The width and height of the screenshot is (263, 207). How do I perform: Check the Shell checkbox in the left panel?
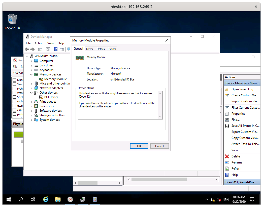(x=14, y=97)
